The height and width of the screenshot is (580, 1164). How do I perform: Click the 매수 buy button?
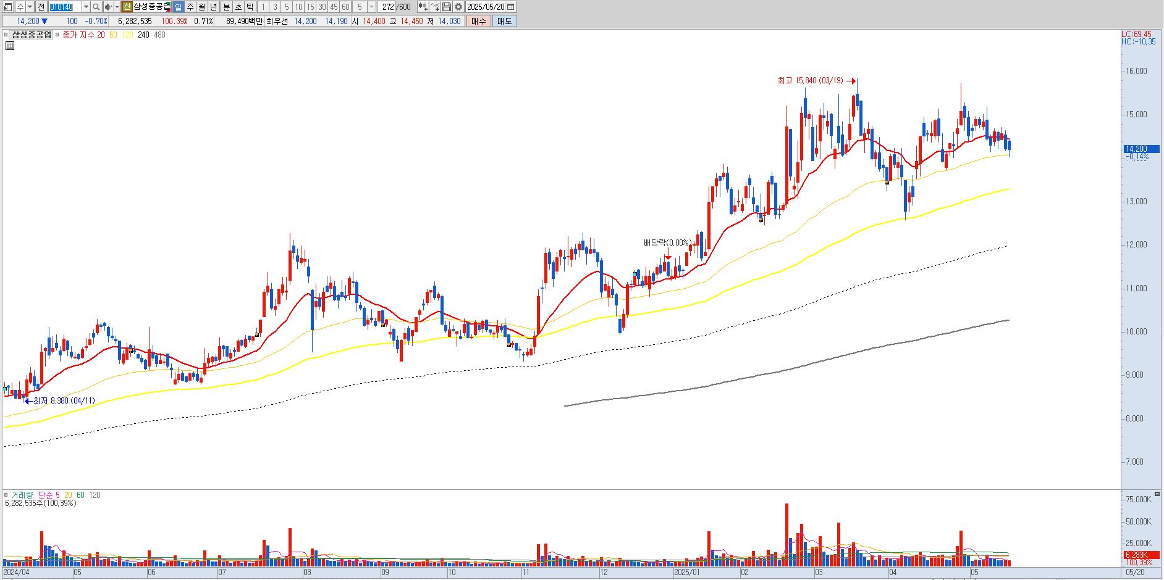pyautogui.click(x=479, y=21)
